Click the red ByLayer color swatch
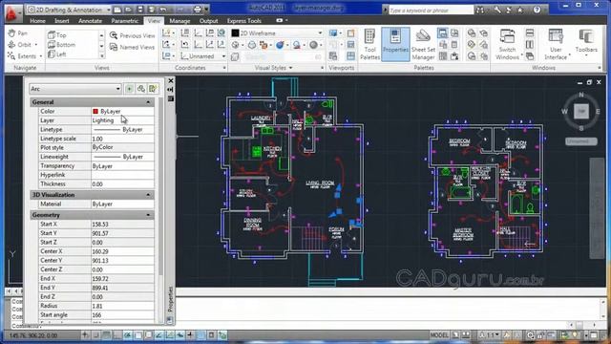Screen dimensions: 611x344 tap(95, 112)
